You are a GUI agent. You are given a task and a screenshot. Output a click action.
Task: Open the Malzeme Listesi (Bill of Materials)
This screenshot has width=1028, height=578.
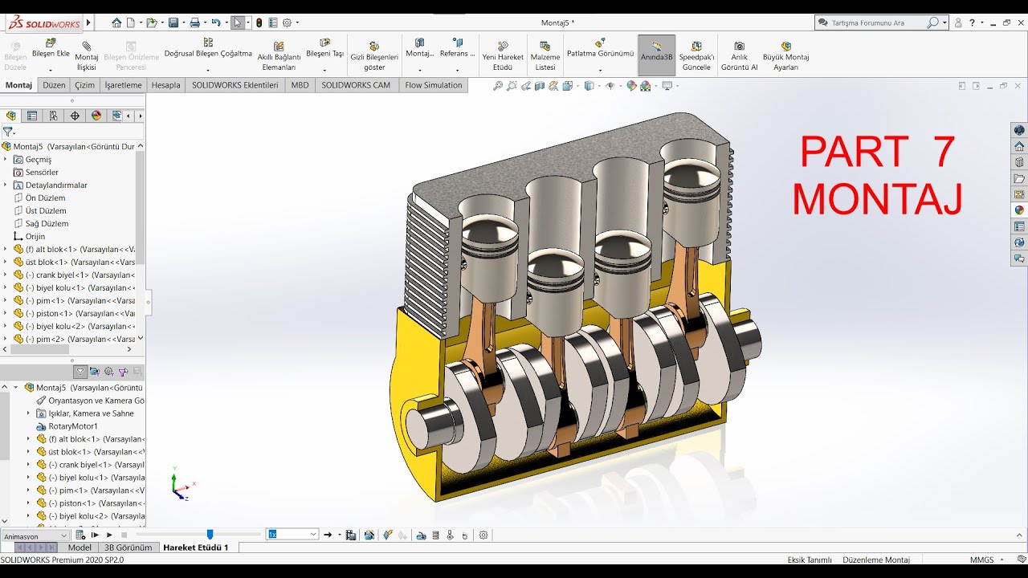point(545,56)
